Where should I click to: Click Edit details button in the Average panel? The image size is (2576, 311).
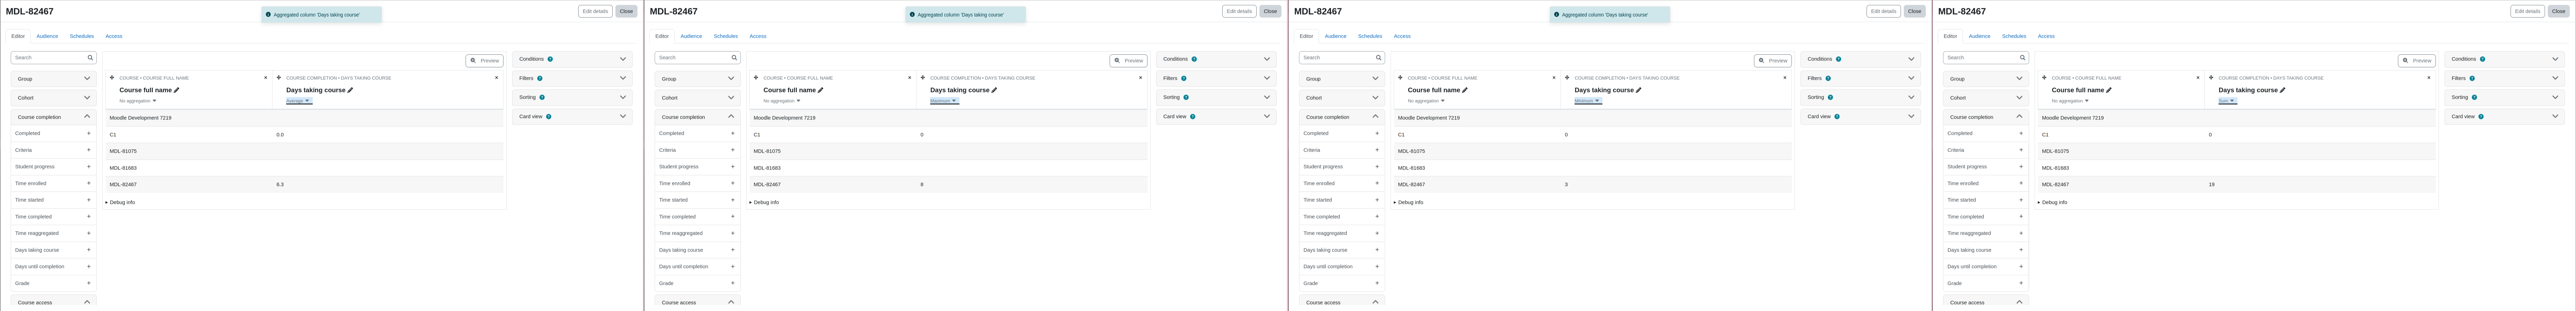[x=595, y=11]
